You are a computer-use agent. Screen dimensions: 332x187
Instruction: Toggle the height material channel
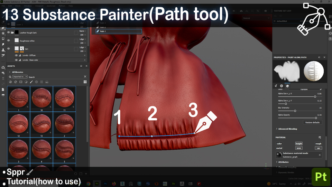(299, 144)
